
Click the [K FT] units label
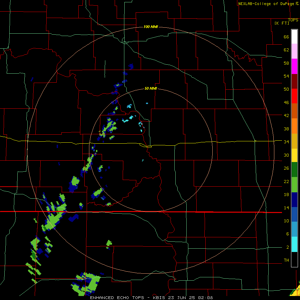(x=282, y=23)
